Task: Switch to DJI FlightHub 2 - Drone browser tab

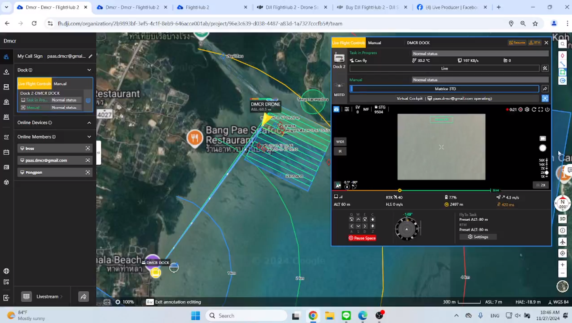Action: point(292,7)
